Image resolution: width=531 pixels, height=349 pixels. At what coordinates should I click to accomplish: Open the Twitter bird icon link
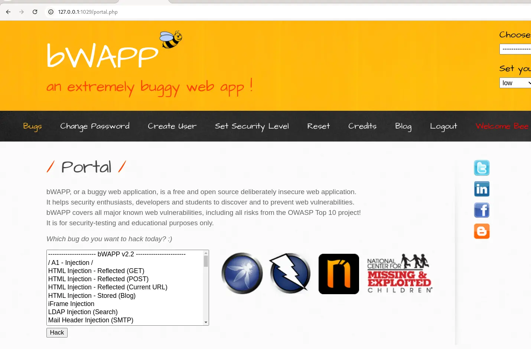(482, 168)
